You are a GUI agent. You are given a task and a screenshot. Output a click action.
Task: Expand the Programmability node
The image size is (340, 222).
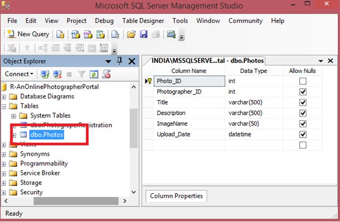click(4, 164)
